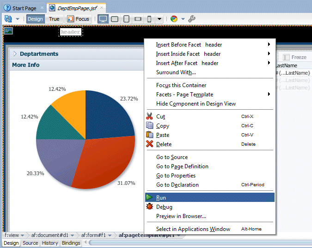Switch to Source bottom tab

coord(30,243)
